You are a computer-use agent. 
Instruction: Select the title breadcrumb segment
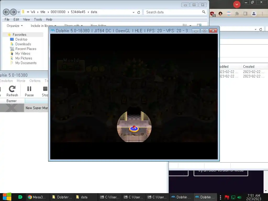pyautogui.click(x=43, y=12)
